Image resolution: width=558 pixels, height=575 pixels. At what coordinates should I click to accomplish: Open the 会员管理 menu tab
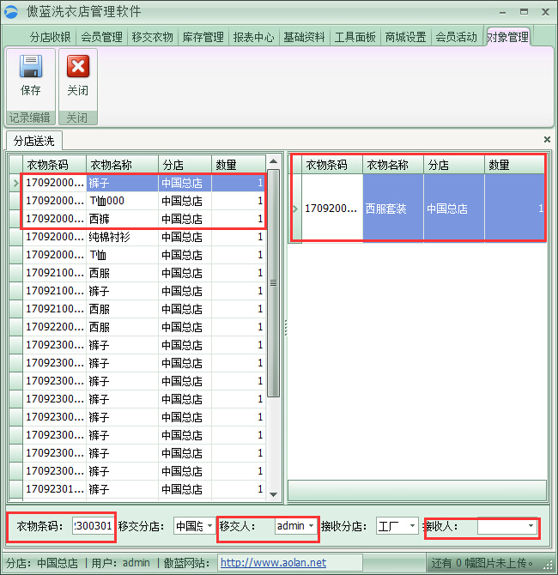point(101,37)
